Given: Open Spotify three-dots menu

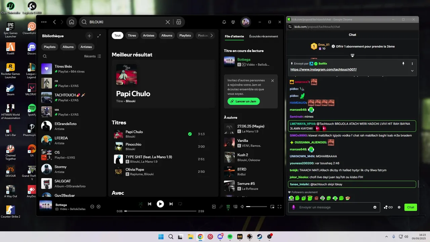Looking at the screenshot, I should (x=44, y=22).
